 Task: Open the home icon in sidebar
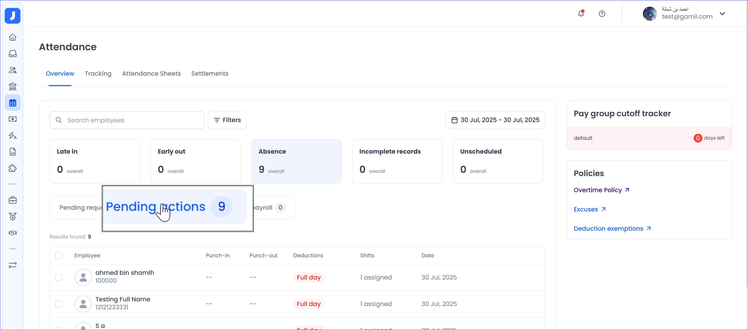coord(13,37)
